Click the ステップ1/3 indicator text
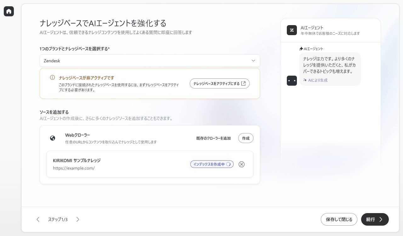The height and width of the screenshot is (236, 403). (x=58, y=219)
